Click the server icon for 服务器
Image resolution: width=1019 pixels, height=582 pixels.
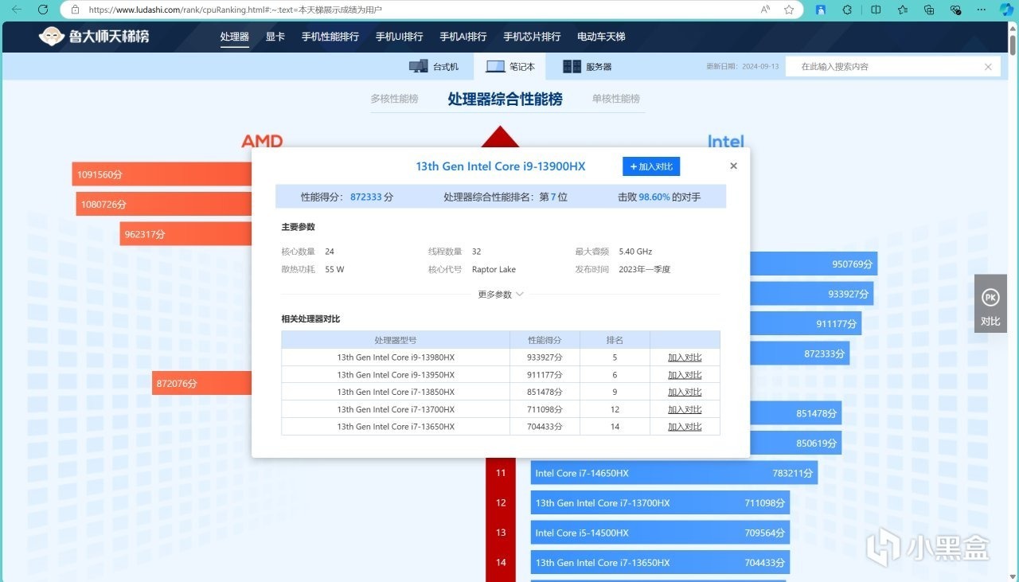pyautogui.click(x=572, y=67)
